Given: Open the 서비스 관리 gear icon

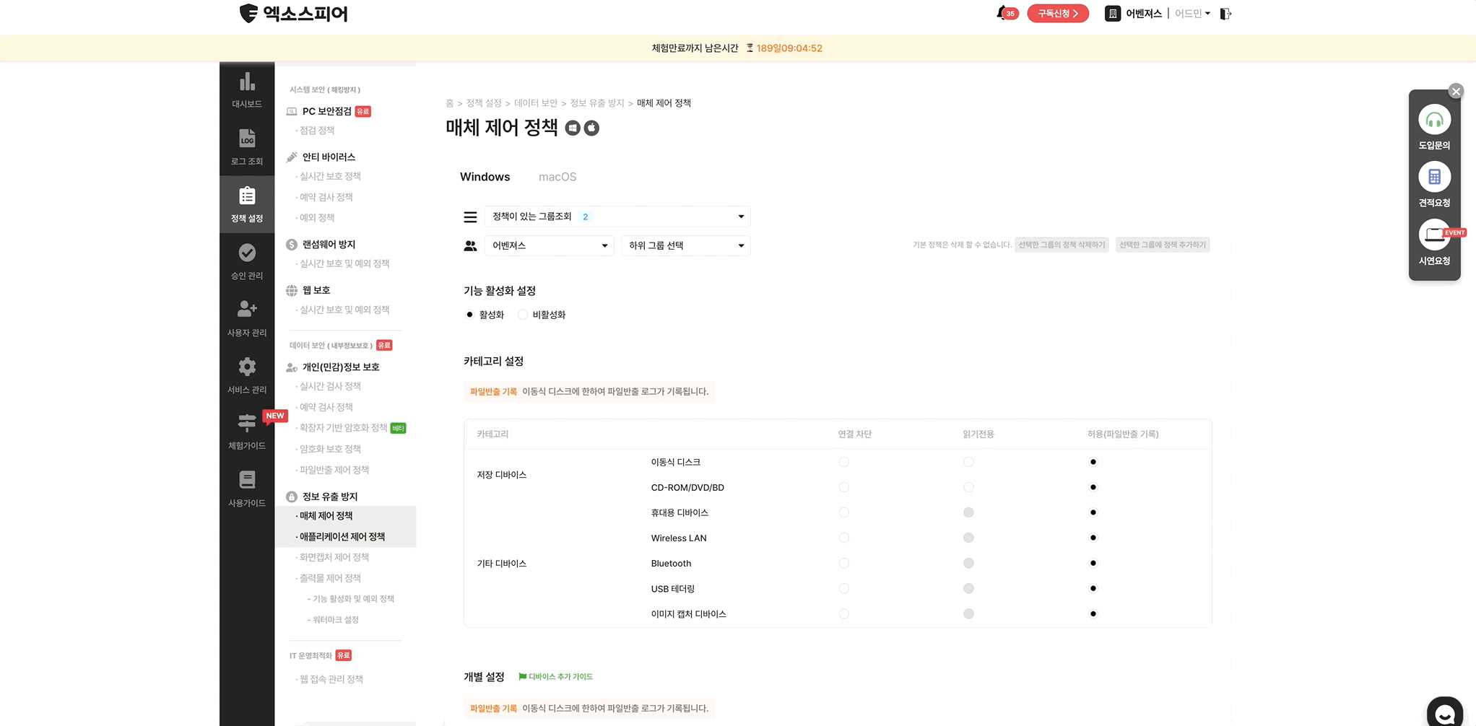Looking at the screenshot, I should pyautogui.click(x=247, y=369).
